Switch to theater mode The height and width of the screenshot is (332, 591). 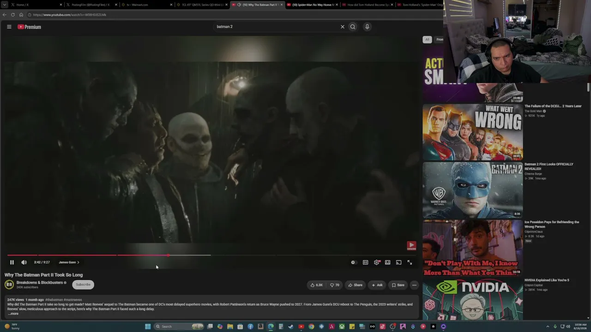(388, 262)
